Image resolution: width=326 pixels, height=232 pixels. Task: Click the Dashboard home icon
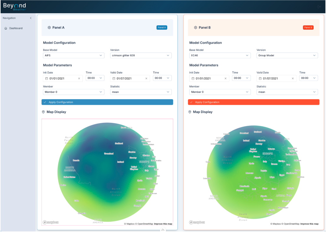click(x=6, y=28)
